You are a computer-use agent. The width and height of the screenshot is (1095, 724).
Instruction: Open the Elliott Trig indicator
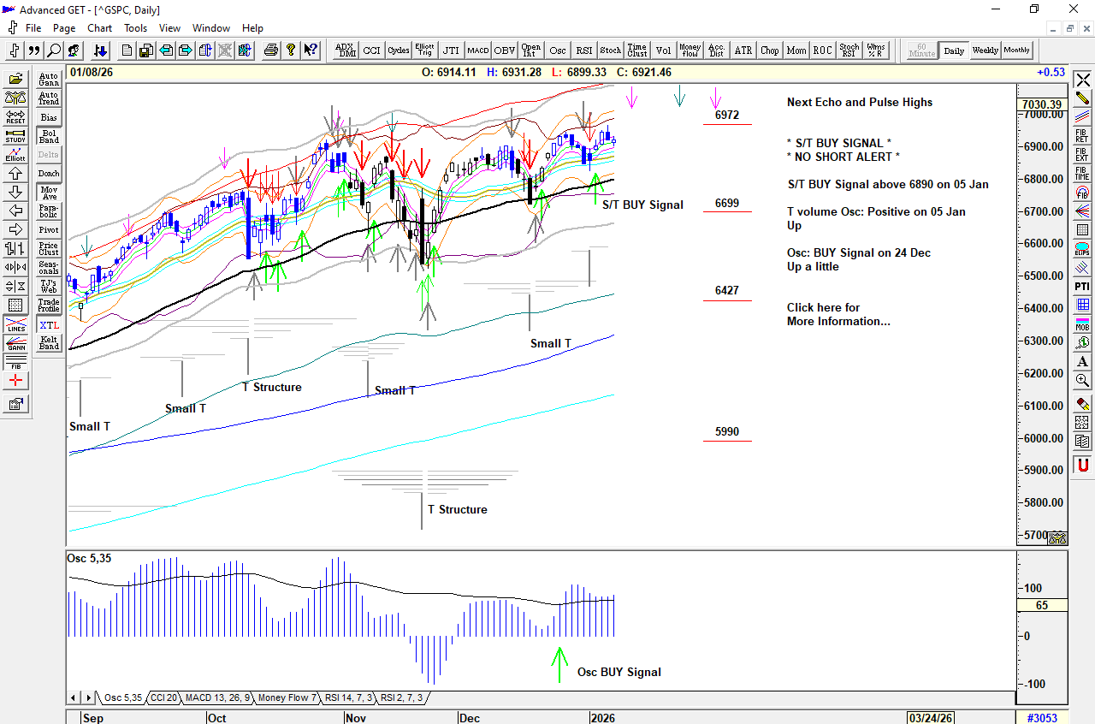[424, 50]
